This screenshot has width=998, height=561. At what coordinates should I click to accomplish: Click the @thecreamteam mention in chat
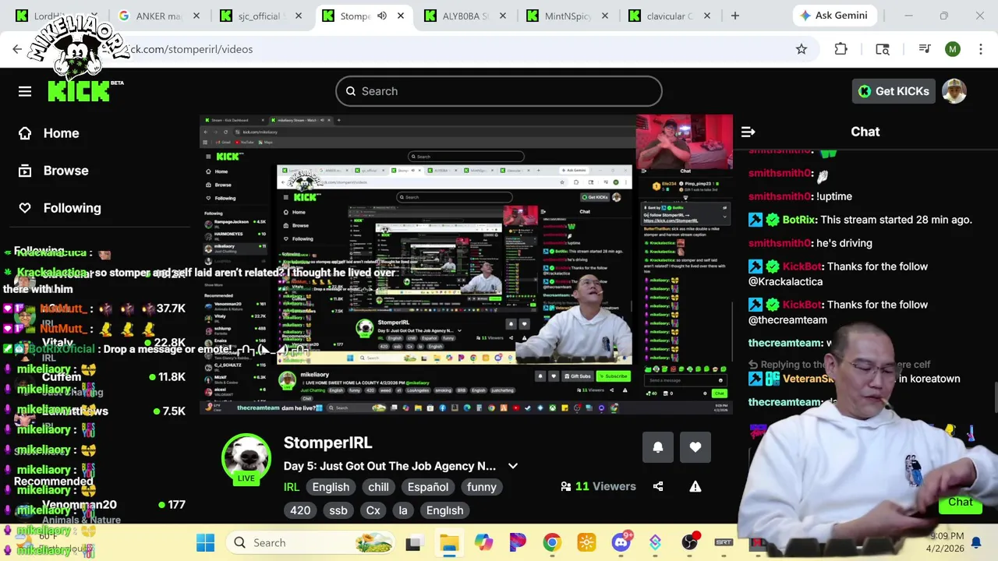787,320
